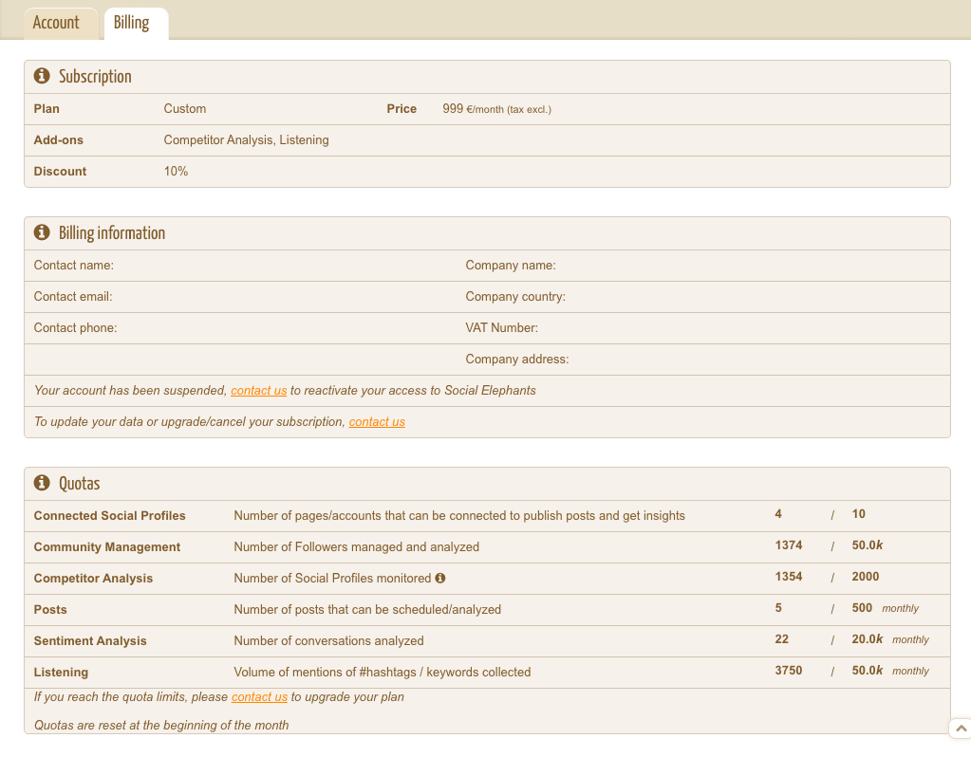Image resolution: width=971 pixels, height=757 pixels.
Task: Click the Connected Social Profiles quota row title
Action: pyautogui.click(x=109, y=516)
